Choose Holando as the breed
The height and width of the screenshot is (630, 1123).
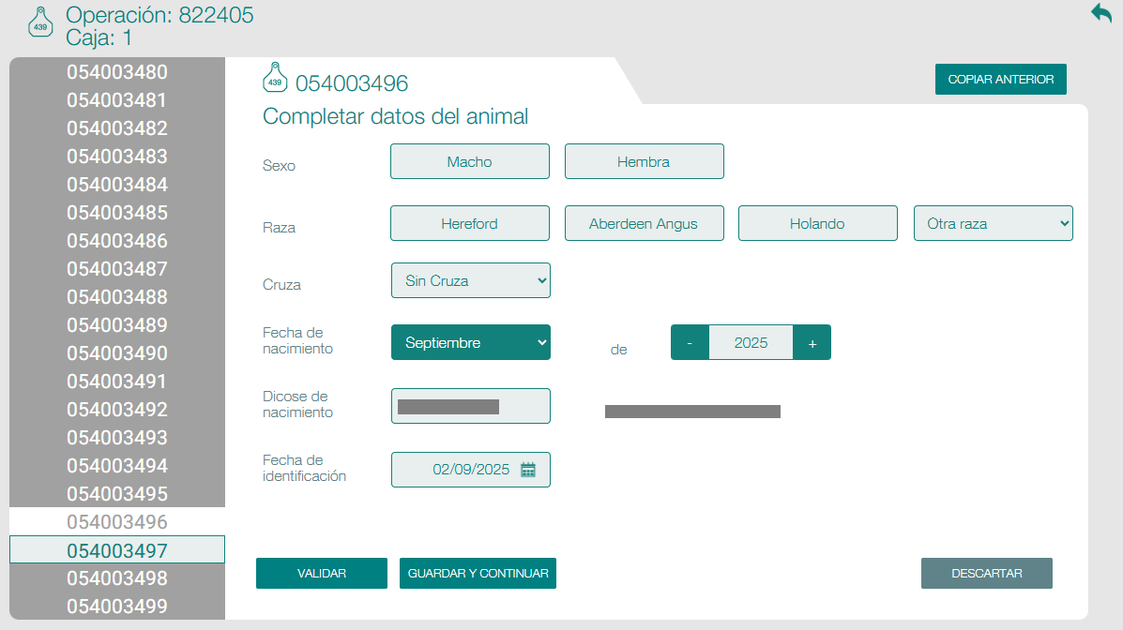click(x=817, y=222)
